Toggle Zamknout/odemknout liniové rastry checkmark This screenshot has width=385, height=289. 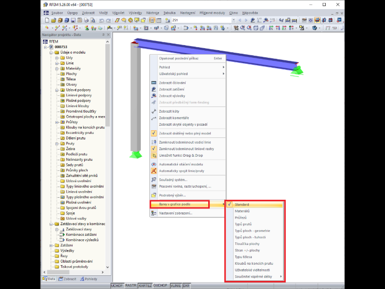153,149
